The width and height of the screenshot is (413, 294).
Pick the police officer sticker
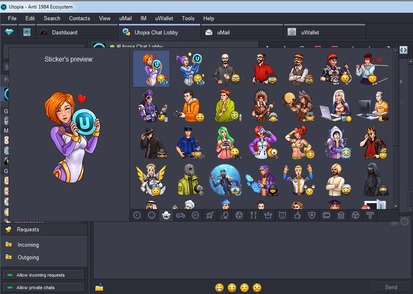tap(190, 143)
